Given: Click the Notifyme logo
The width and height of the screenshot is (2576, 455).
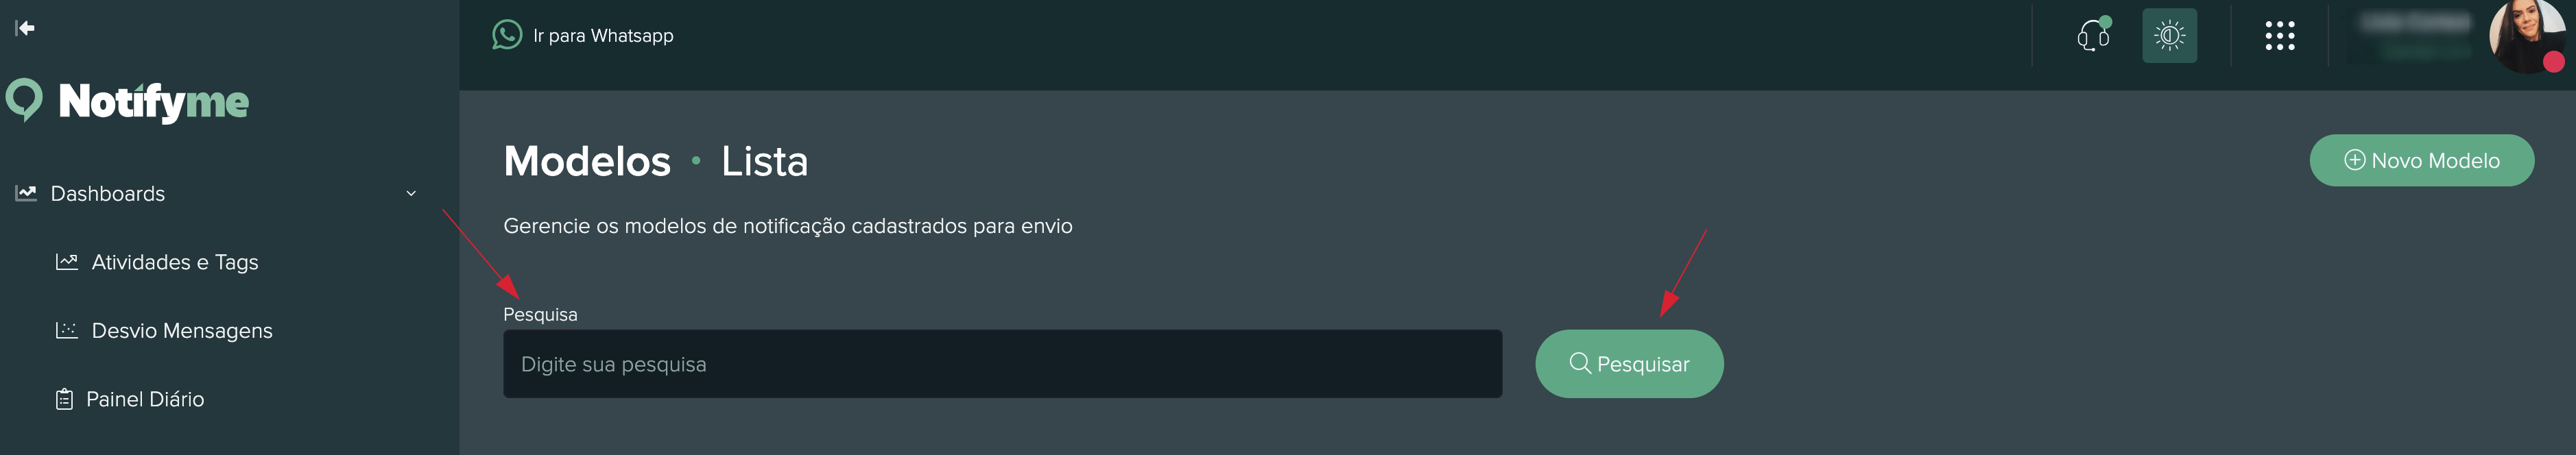Looking at the screenshot, I should coord(128,101).
